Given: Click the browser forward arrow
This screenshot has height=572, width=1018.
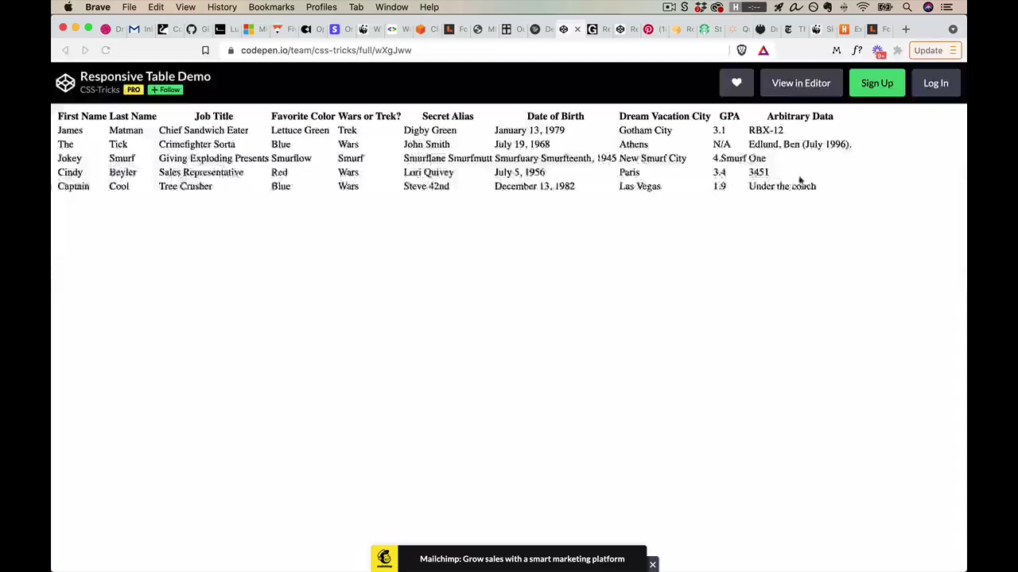Looking at the screenshot, I should point(85,50).
